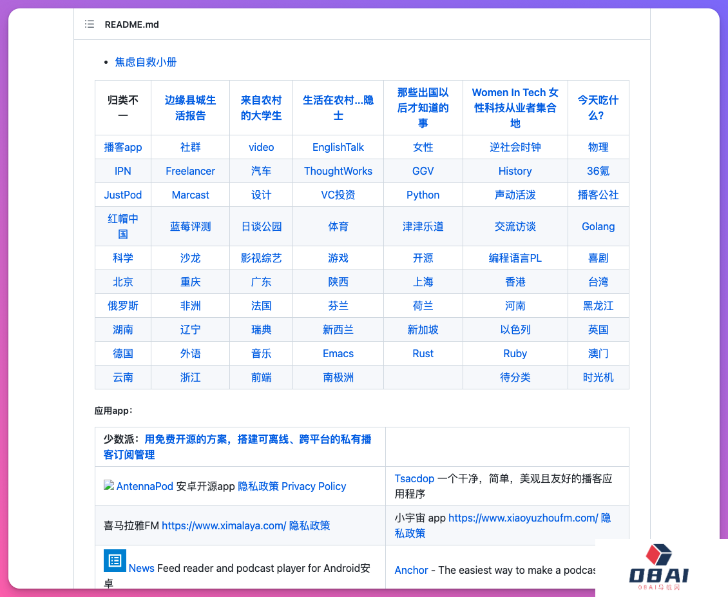Visit the 以色列 region link

(x=515, y=330)
